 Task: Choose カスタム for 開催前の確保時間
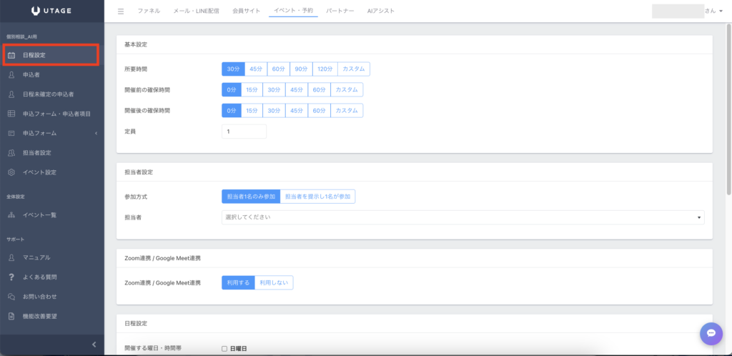(x=347, y=89)
